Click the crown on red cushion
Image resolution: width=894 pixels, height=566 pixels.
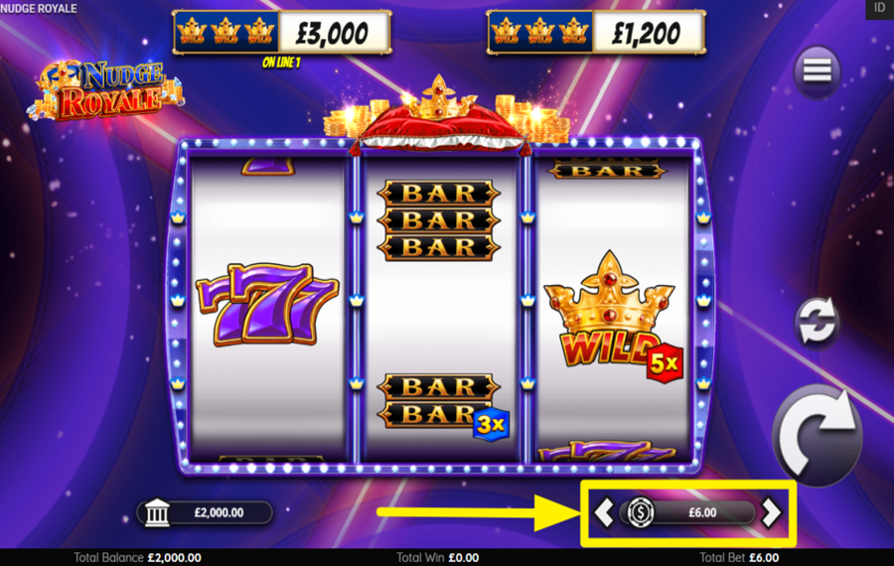pyautogui.click(x=441, y=117)
